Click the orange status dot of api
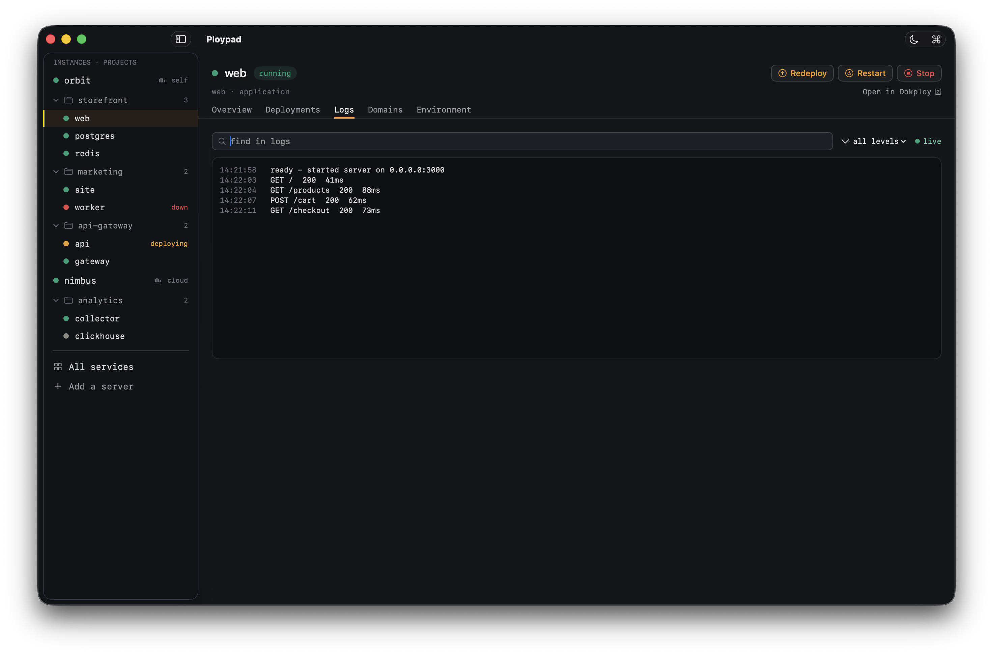Viewport: 993px width, 655px height. coord(66,244)
